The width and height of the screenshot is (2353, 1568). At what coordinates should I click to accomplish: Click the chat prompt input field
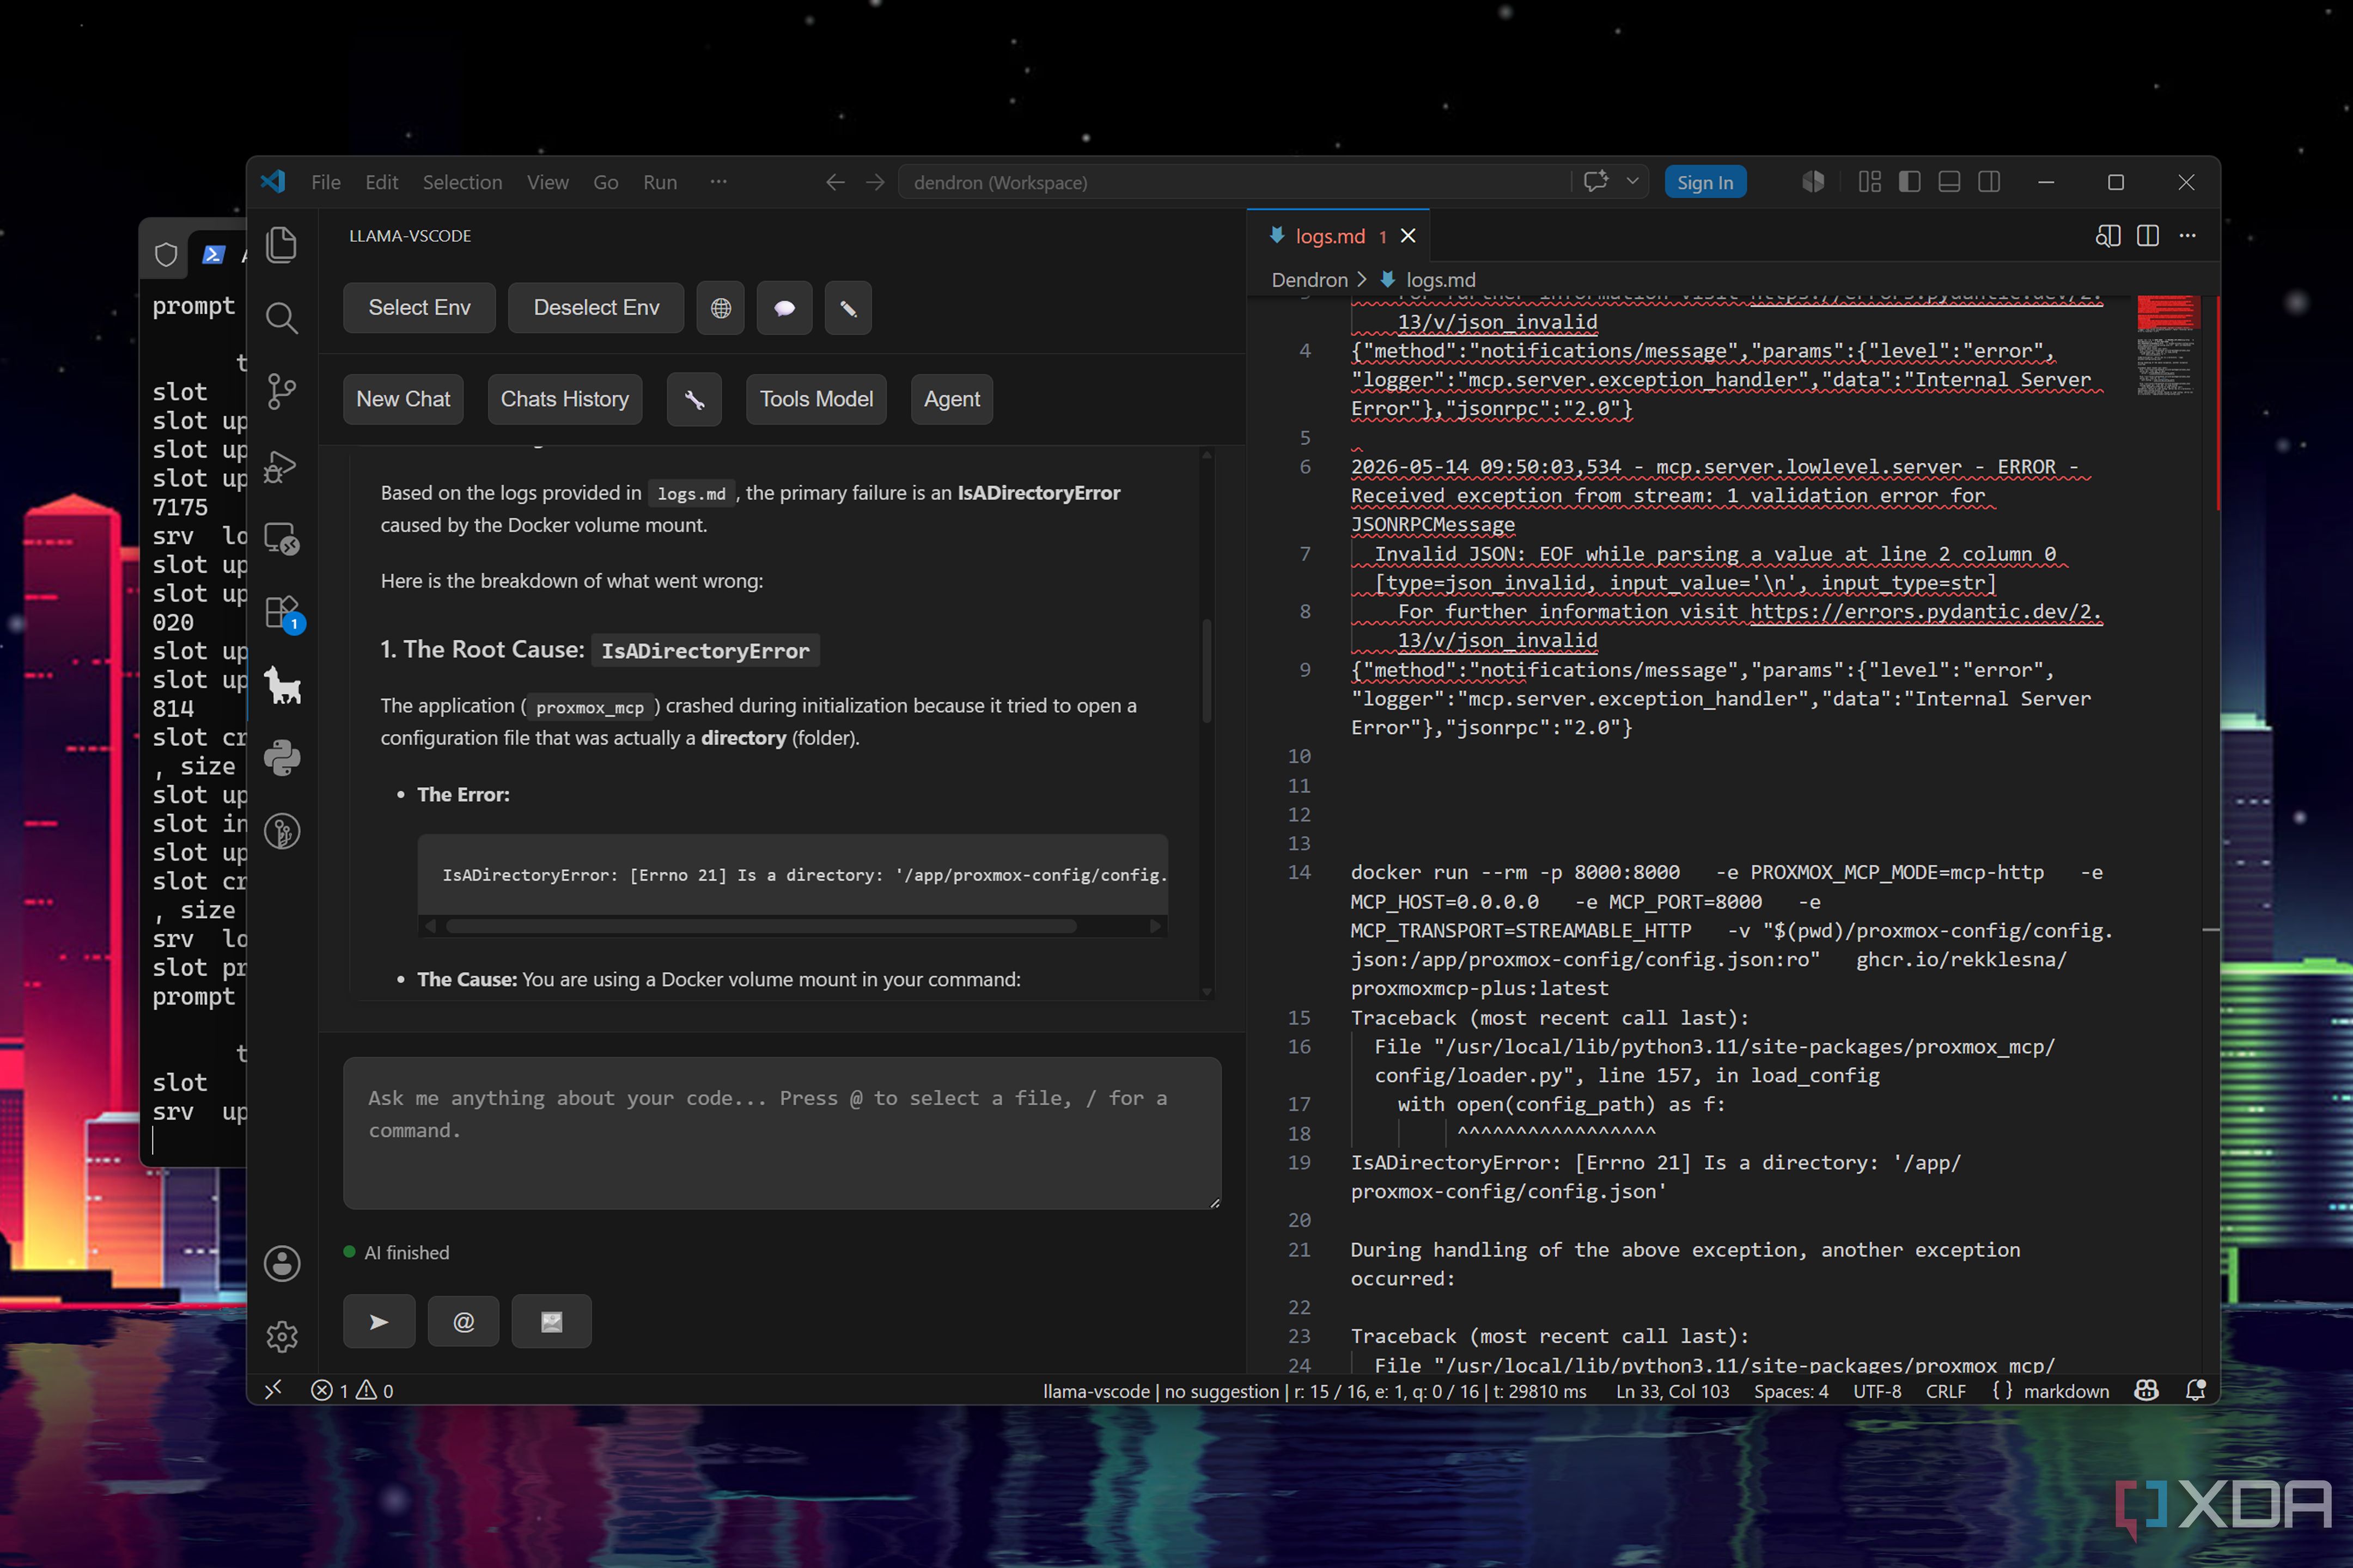point(781,1133)
